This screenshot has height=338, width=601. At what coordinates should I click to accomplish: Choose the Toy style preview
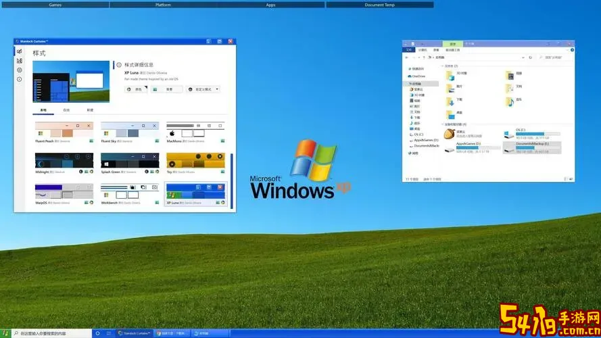click(x=195, y=160)
